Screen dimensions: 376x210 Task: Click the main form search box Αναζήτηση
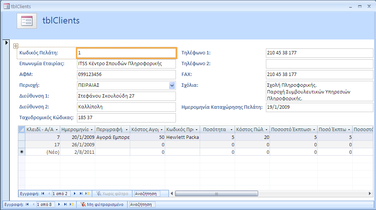[142, 204]
